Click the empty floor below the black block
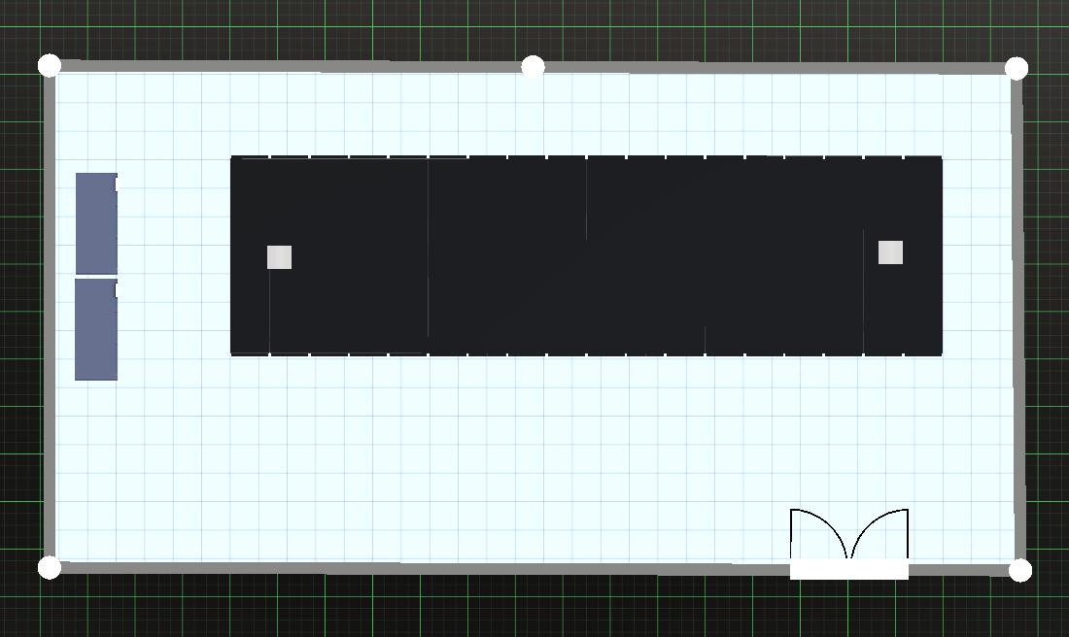This screenshot has height=637, width=1069. coord(486,456)
